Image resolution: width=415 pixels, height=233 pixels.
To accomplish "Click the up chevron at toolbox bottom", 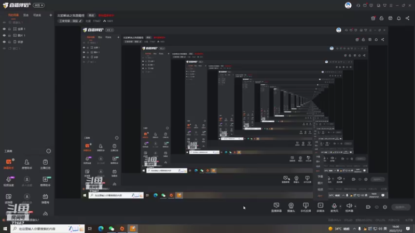I will pos(45,213).
